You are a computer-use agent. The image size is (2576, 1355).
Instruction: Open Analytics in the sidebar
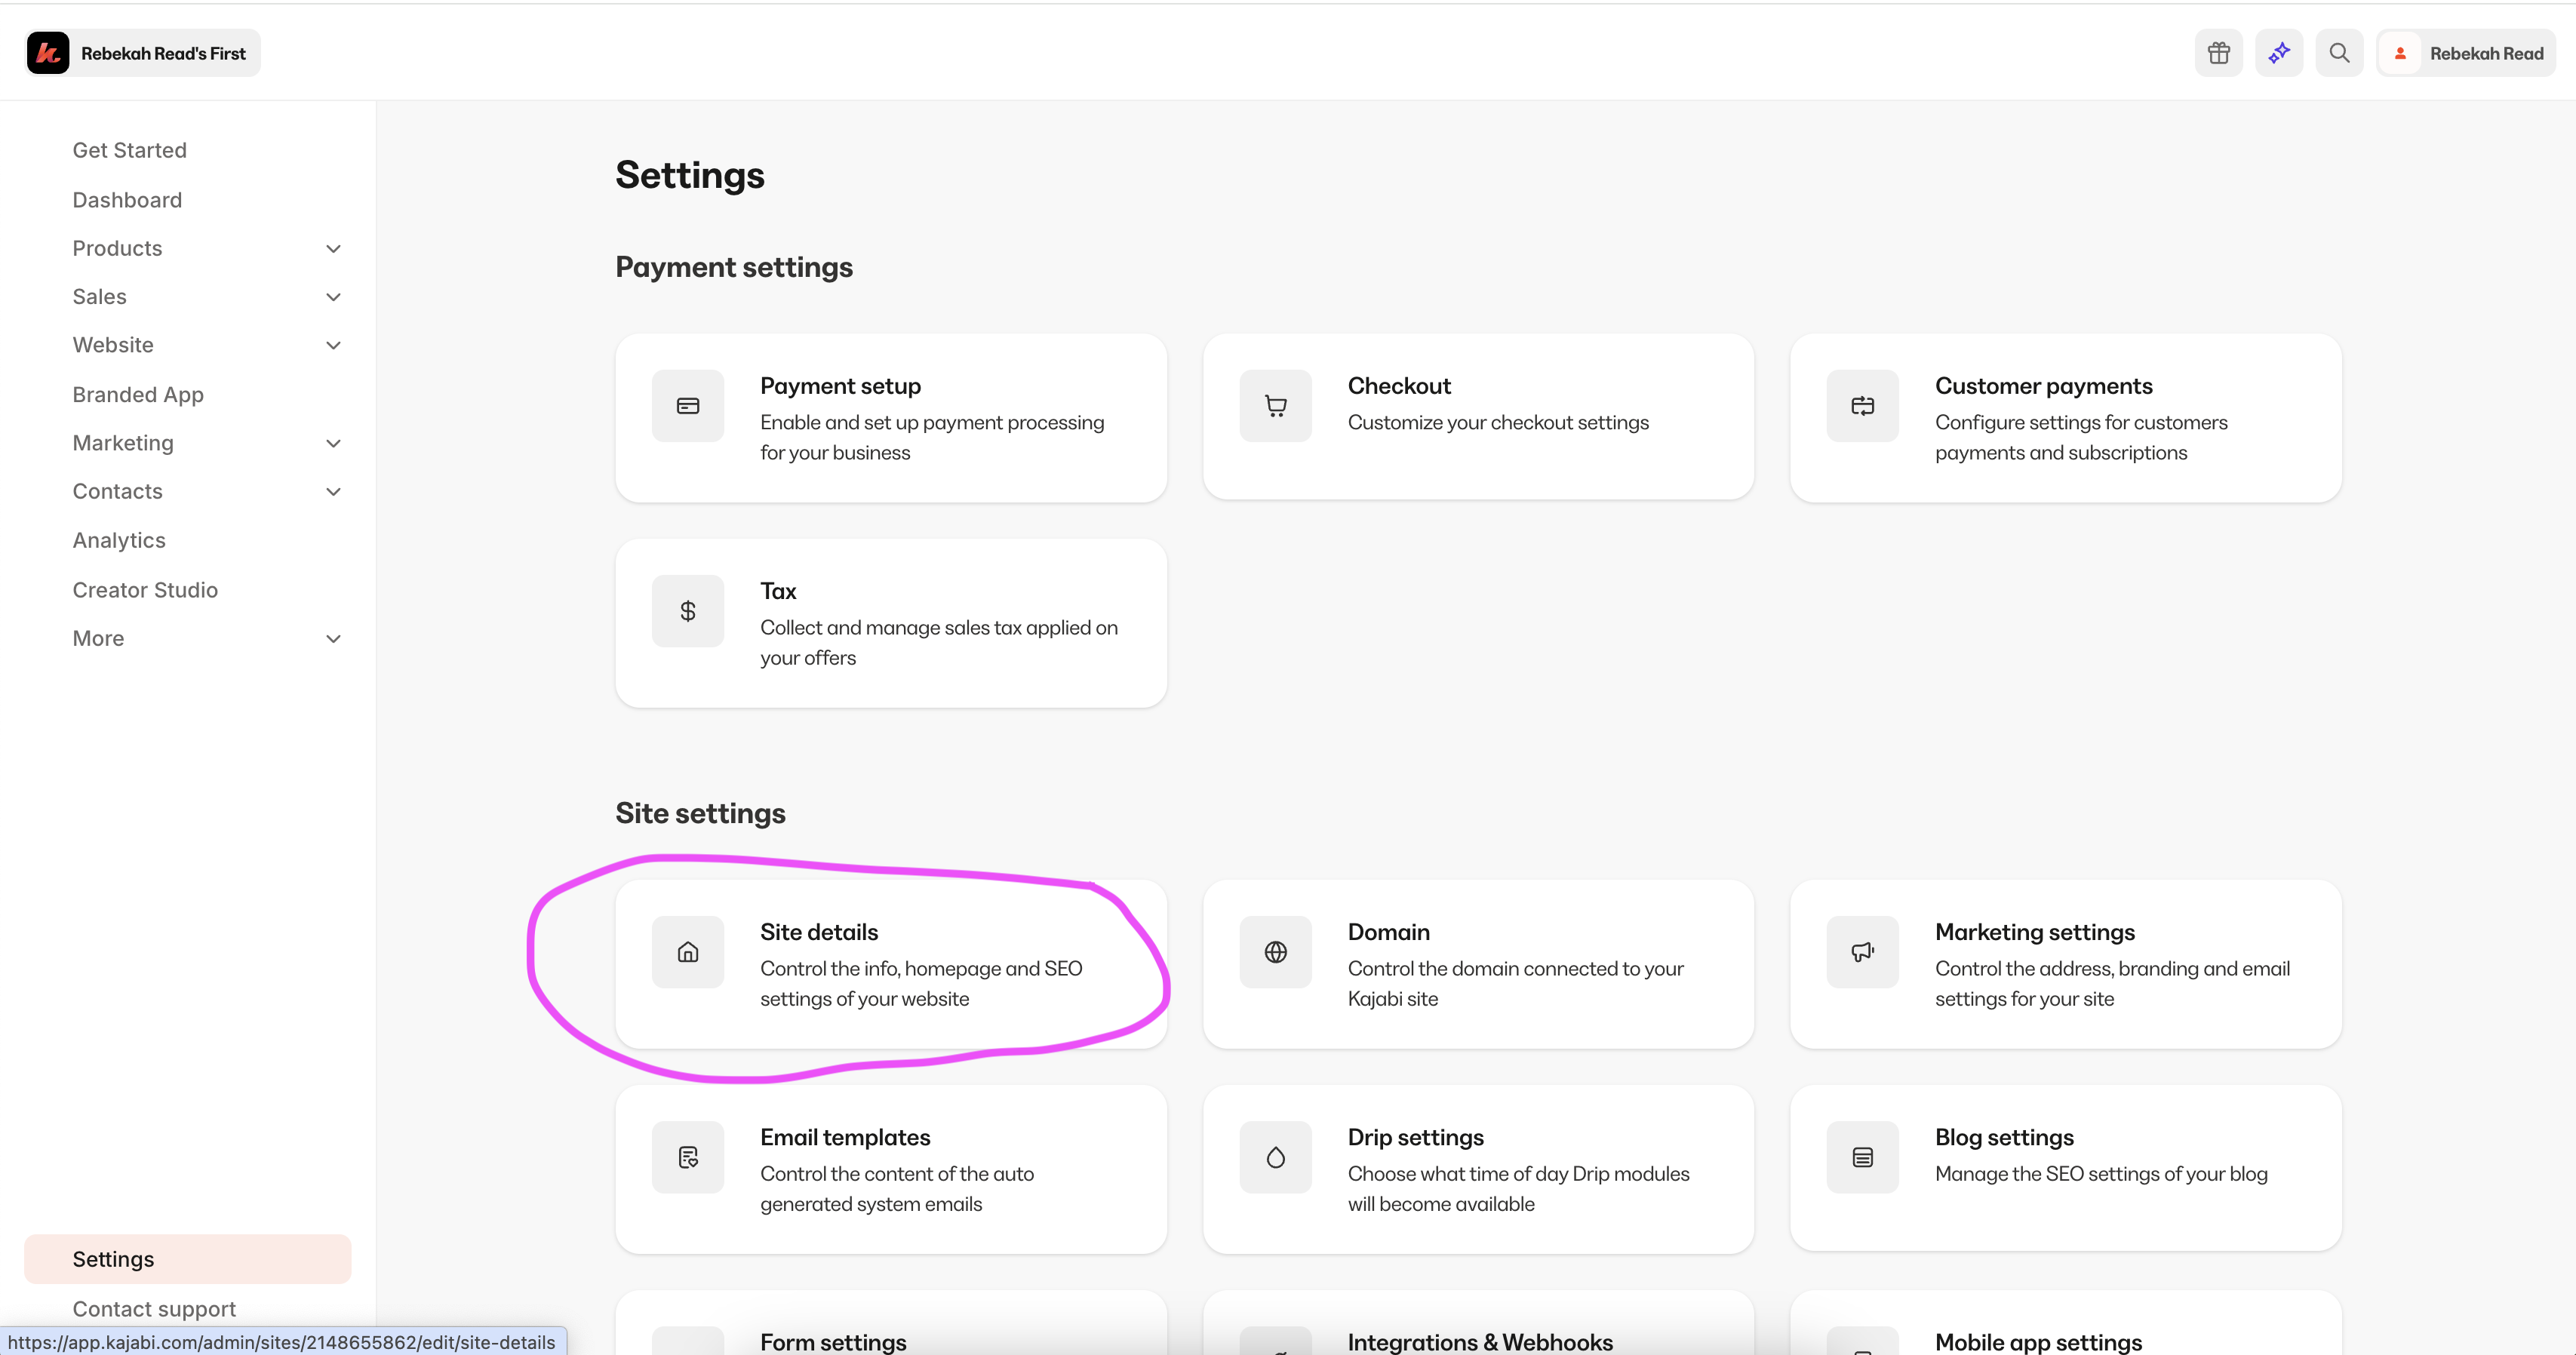119,540
